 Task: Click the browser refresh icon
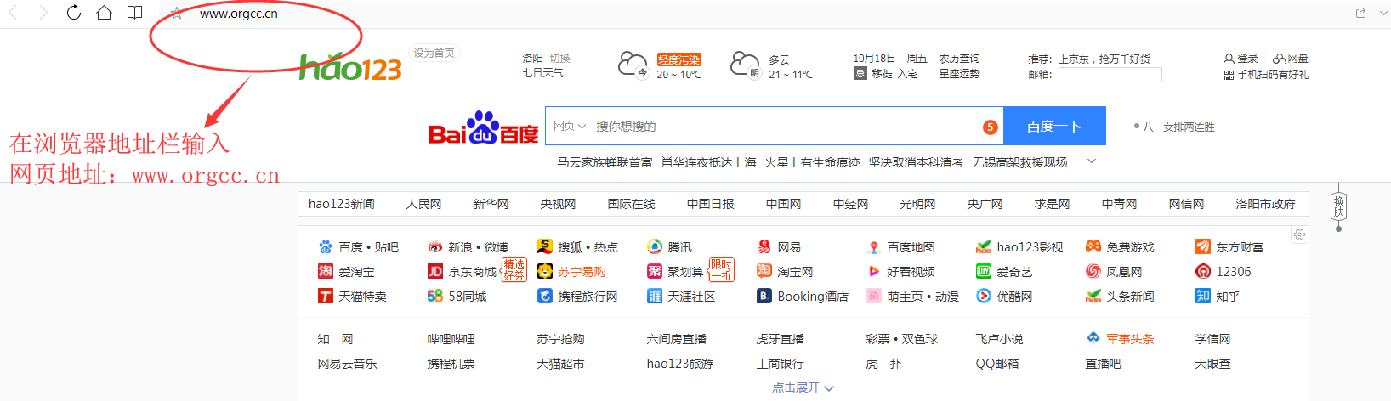(x=74, y=13)
